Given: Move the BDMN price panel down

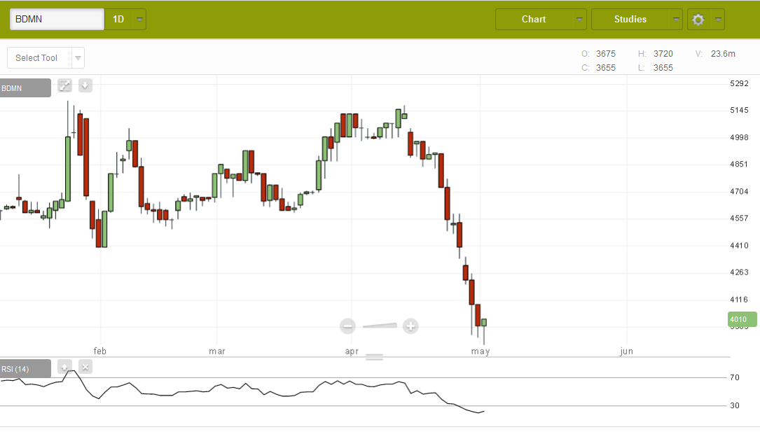Looking at the screenshot, I should (85, 85).
